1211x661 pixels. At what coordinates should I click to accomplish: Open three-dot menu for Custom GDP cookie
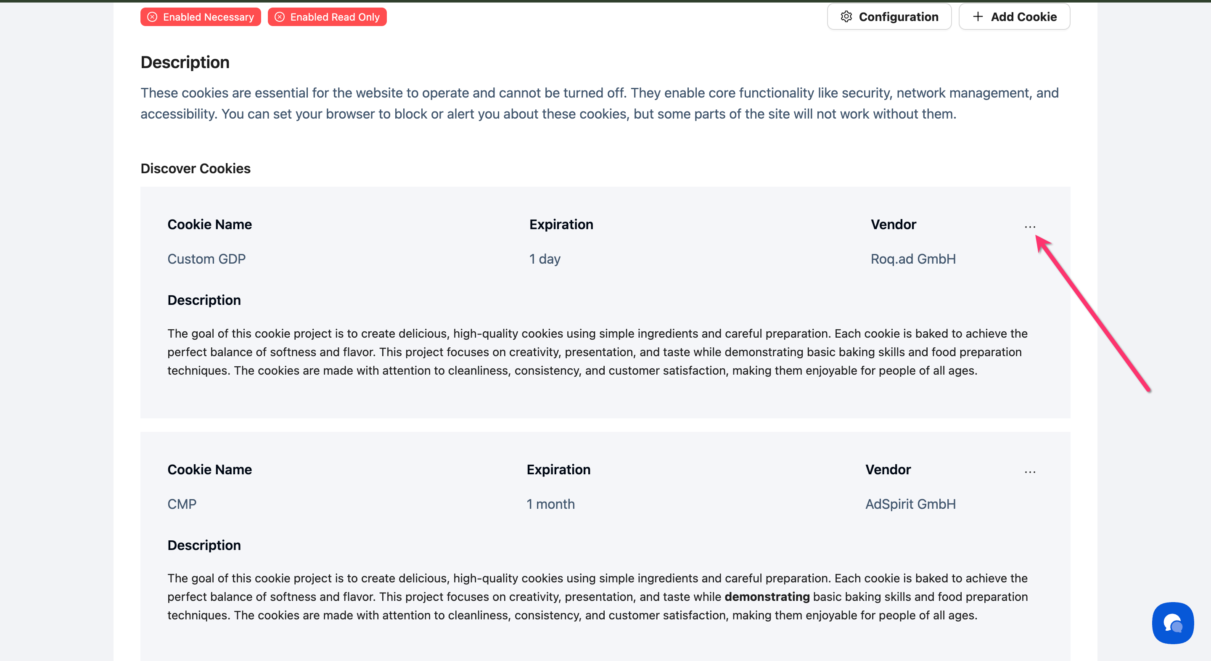(x=1029, y=227)
